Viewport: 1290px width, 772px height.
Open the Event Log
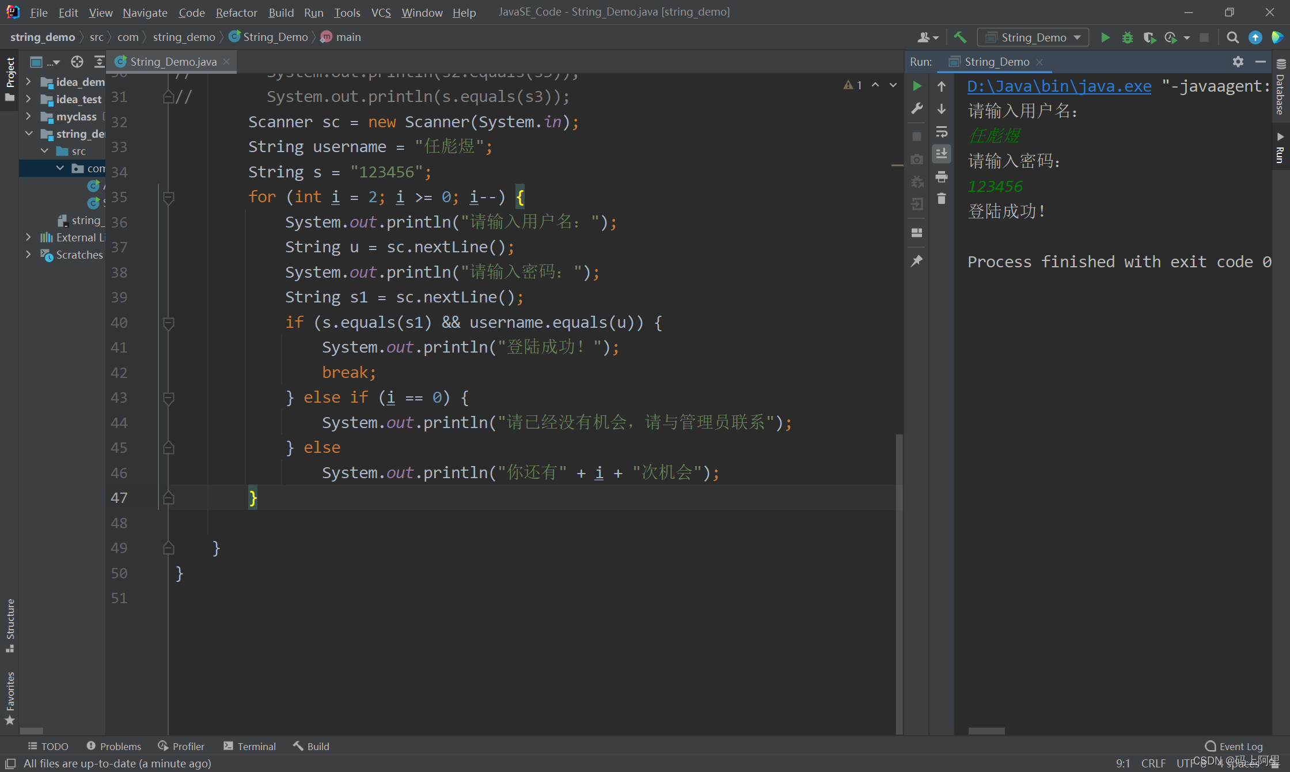tap(1234, 746)
